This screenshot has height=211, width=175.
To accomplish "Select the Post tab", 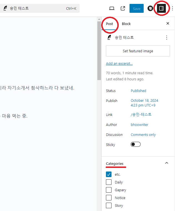I will coord(110,24).
